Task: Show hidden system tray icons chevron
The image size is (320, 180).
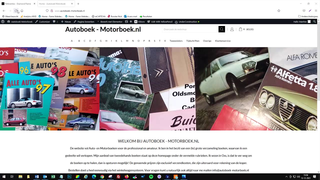Action: 286,177
